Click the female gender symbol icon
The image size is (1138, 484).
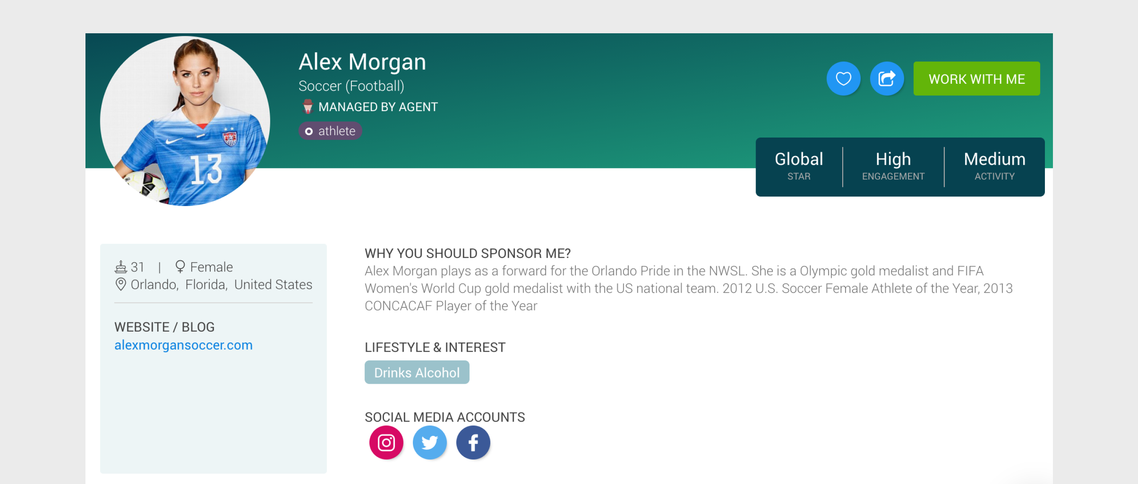pyautogui.click(x=180, y=266)
